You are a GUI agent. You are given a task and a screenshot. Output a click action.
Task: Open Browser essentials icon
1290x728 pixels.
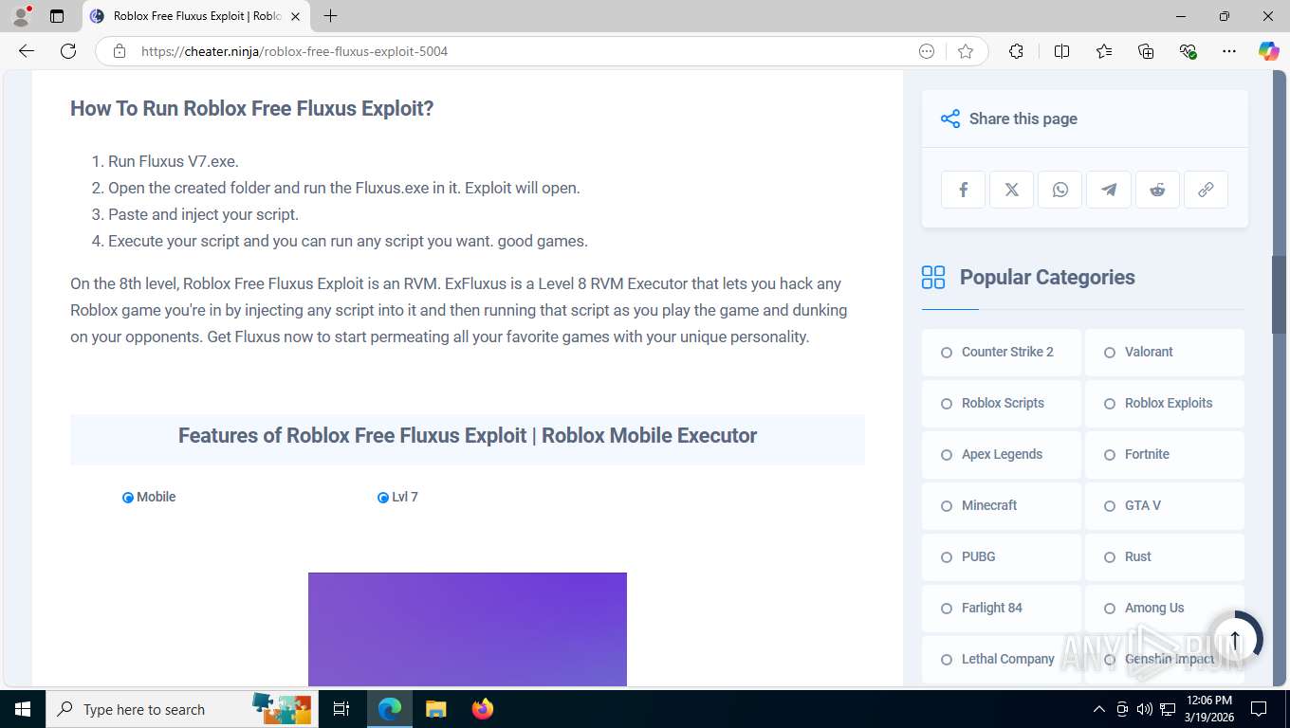1188,51
